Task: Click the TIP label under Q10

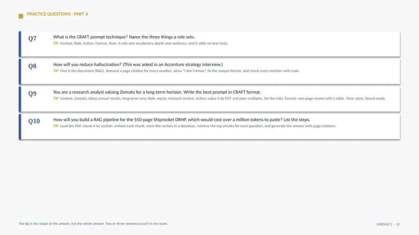Action: (x=56, y=126)
